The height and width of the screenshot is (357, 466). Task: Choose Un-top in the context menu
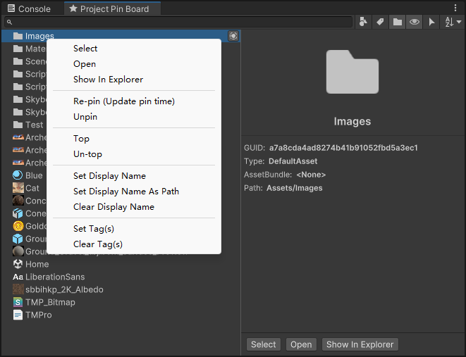[x=134, y=154]
